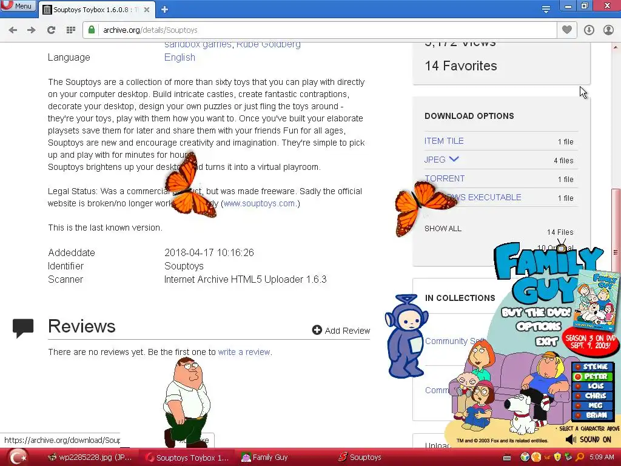Open the tab list menu icon
621x466 pixels.
(x=546, y=10)
